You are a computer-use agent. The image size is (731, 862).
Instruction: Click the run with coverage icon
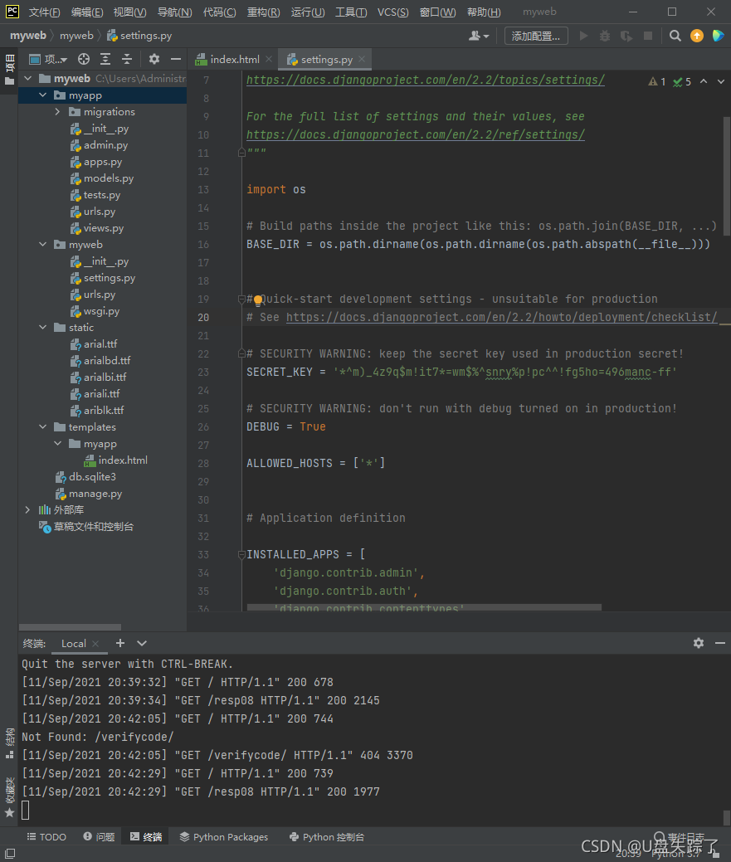(x=626, y=36)
